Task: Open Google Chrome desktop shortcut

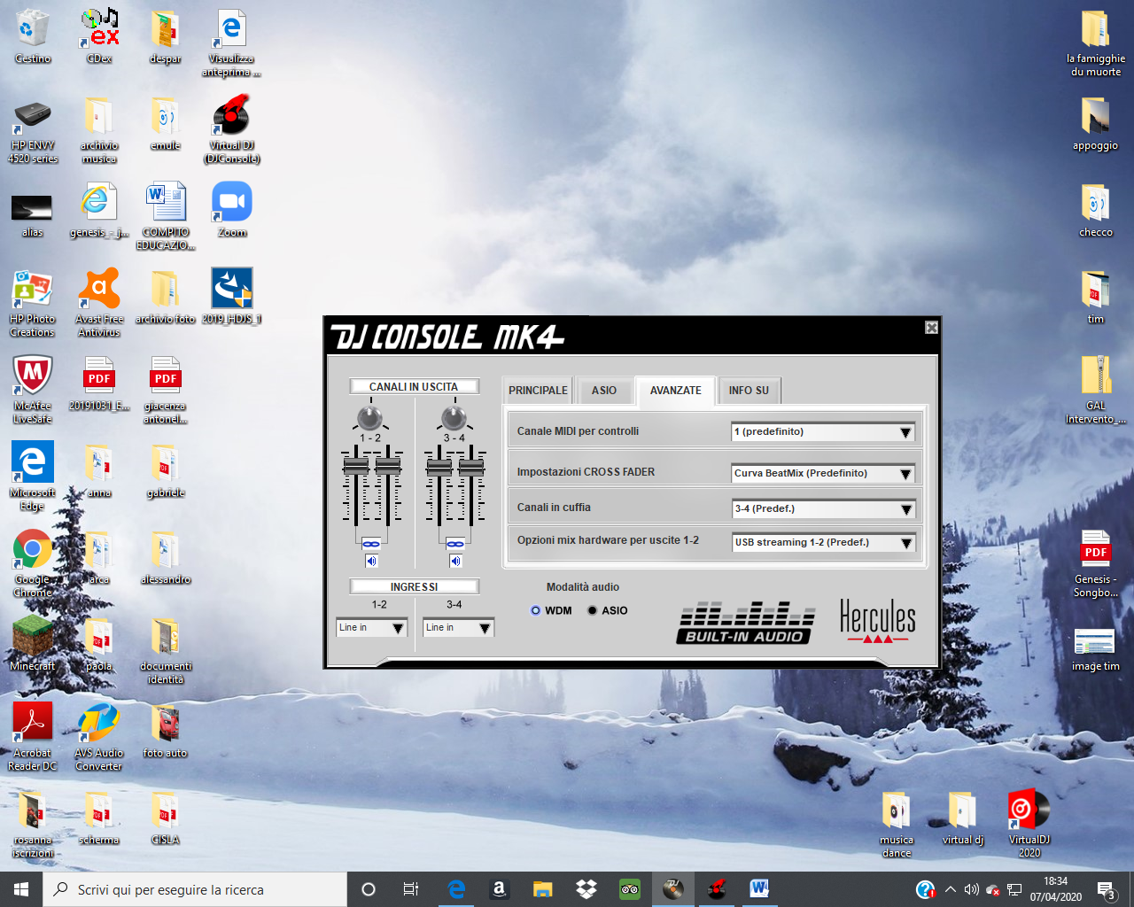Action: (33, 563)
